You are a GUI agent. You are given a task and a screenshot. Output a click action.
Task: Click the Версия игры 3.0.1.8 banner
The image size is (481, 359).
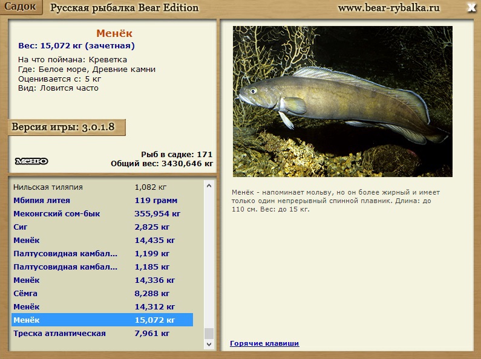coord(67,127)
